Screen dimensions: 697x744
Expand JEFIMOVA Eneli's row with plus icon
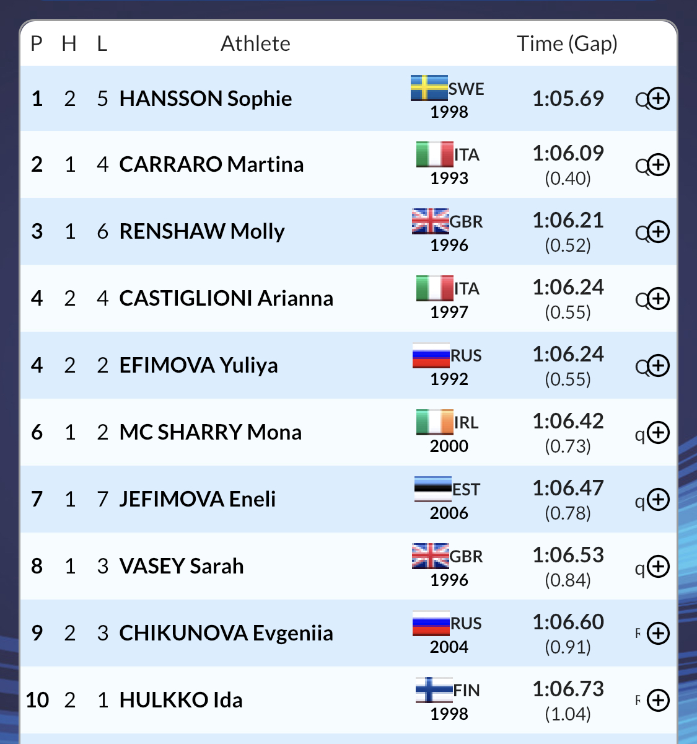coord(658,500)
